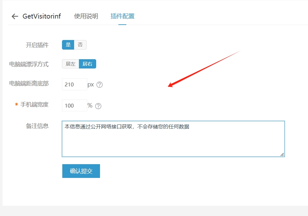Viewport: 308px width, 216px height.
Task: Open the 使用说明 tab
Action: point(86,16)
